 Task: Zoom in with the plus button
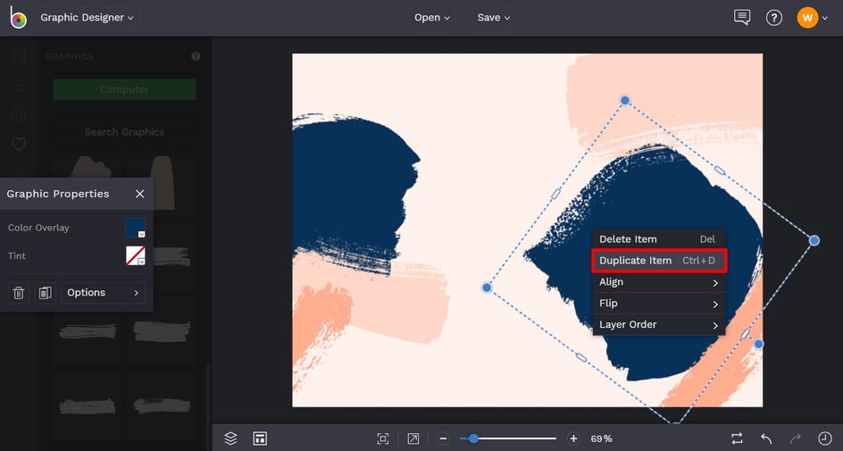click(x=573, y=438)
